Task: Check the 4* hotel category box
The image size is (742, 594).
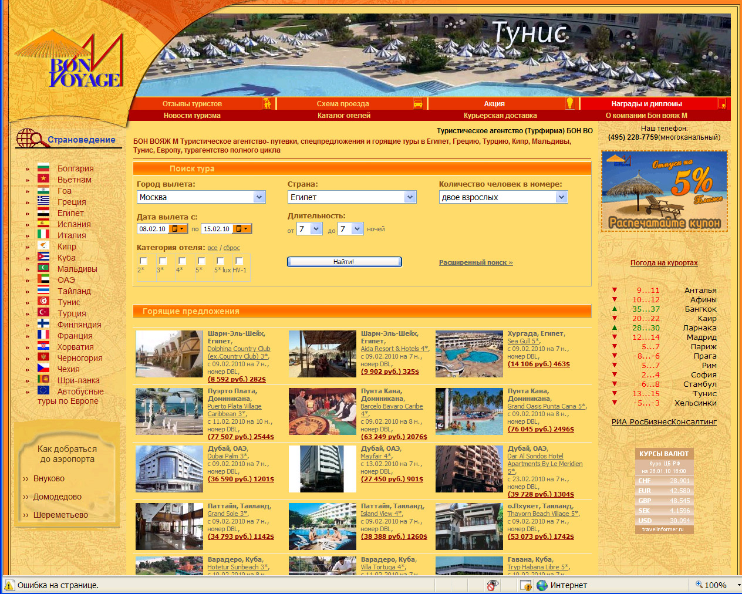Action: (x=182, y=261)
